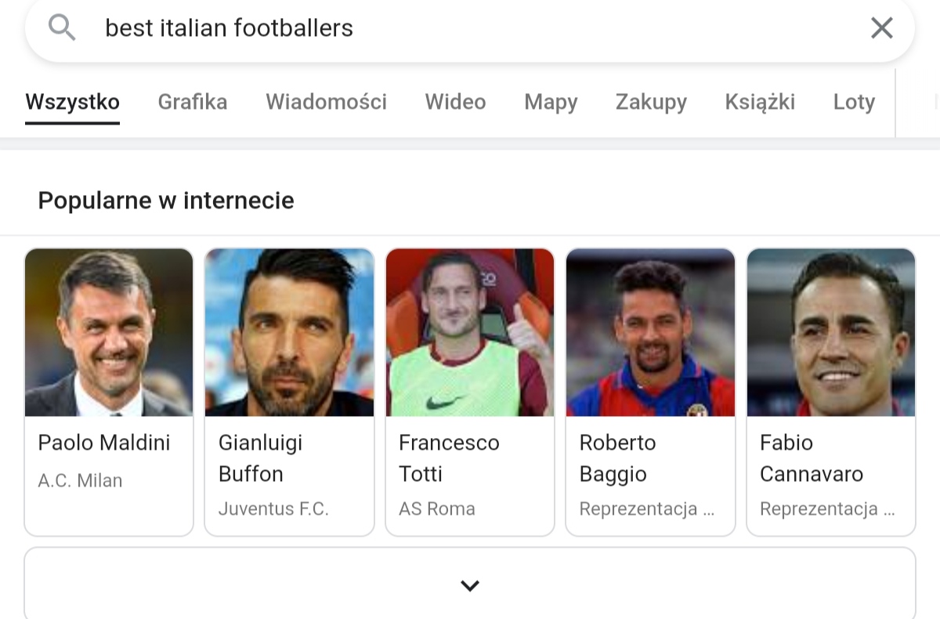Go to the Mapy tab
940x619 pixels.
pyautogui.click(x=551, y=102)
